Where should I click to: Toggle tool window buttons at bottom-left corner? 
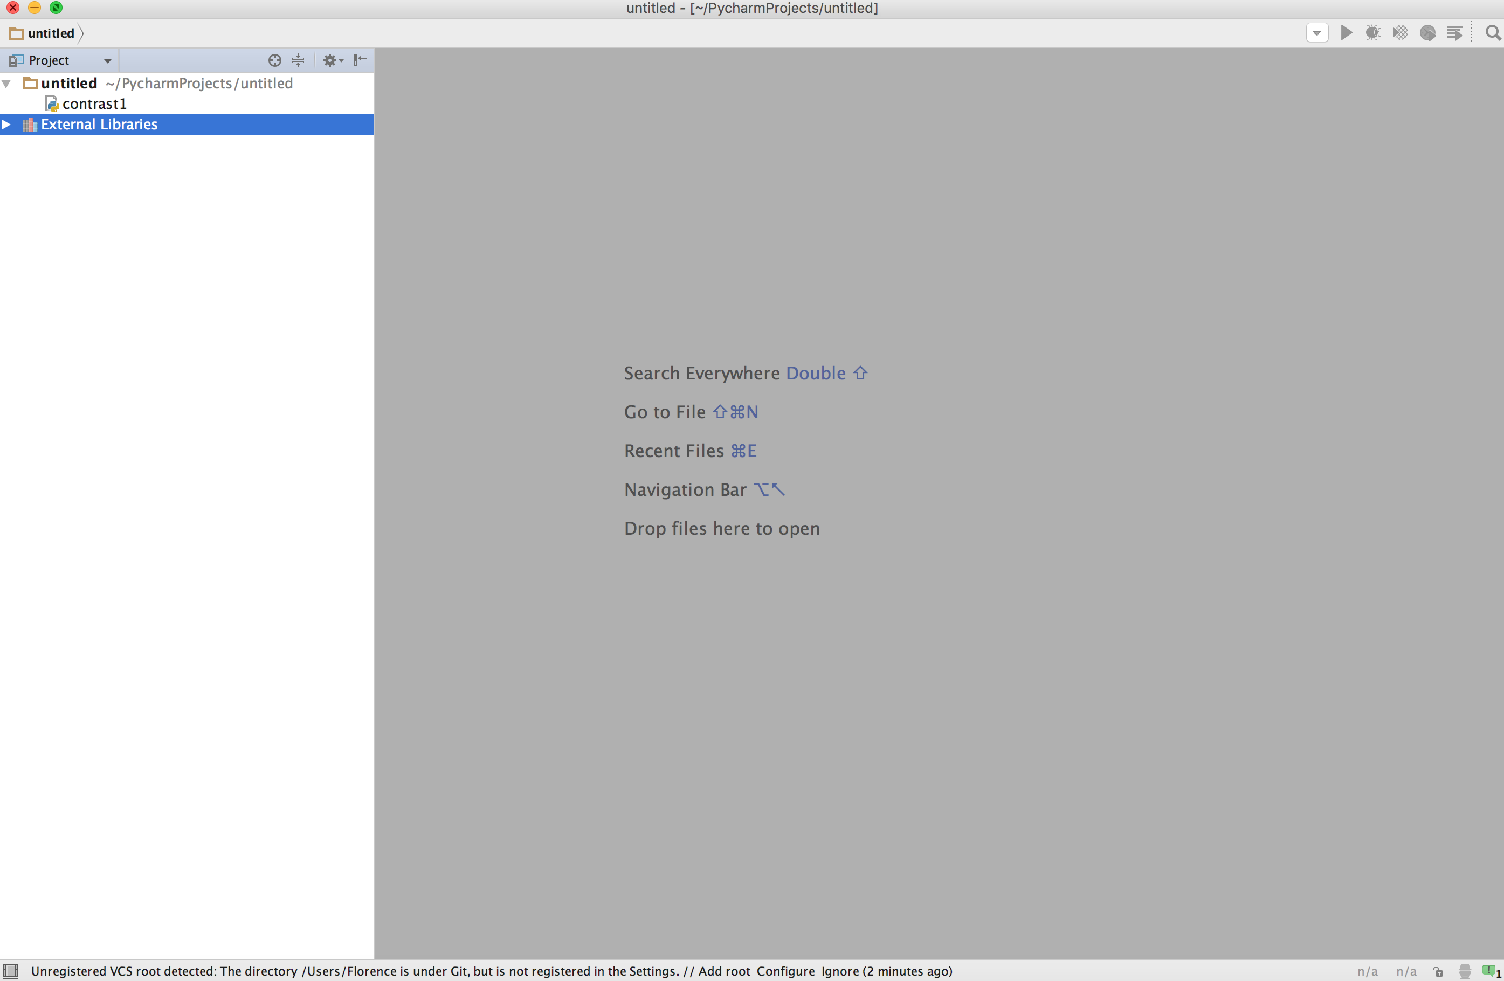click(11, 971)
